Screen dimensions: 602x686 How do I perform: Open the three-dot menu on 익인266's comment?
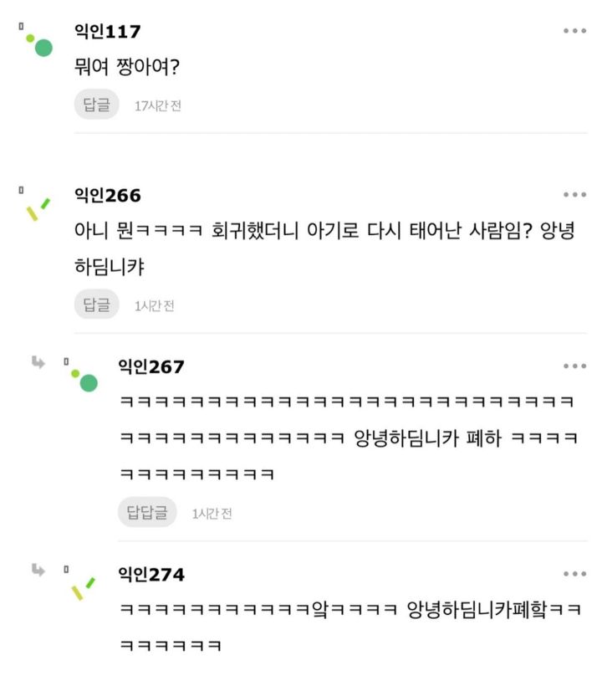click(574, 195)
